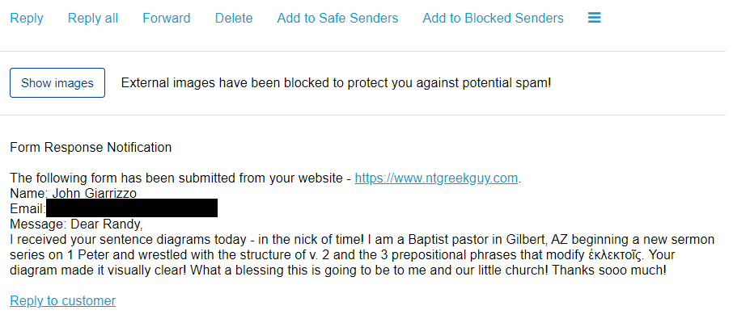Image resolution: width=733 pixels, height=323 pixels.
Task: Click the 'Email:' field label
Action: click(27, 209)
